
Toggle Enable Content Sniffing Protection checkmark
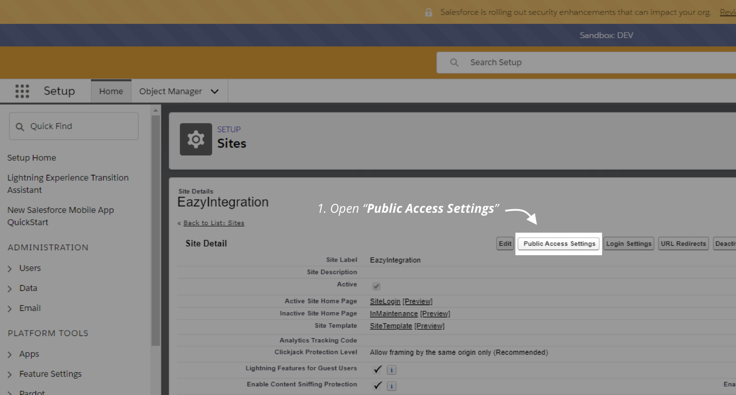click(378, 385)
